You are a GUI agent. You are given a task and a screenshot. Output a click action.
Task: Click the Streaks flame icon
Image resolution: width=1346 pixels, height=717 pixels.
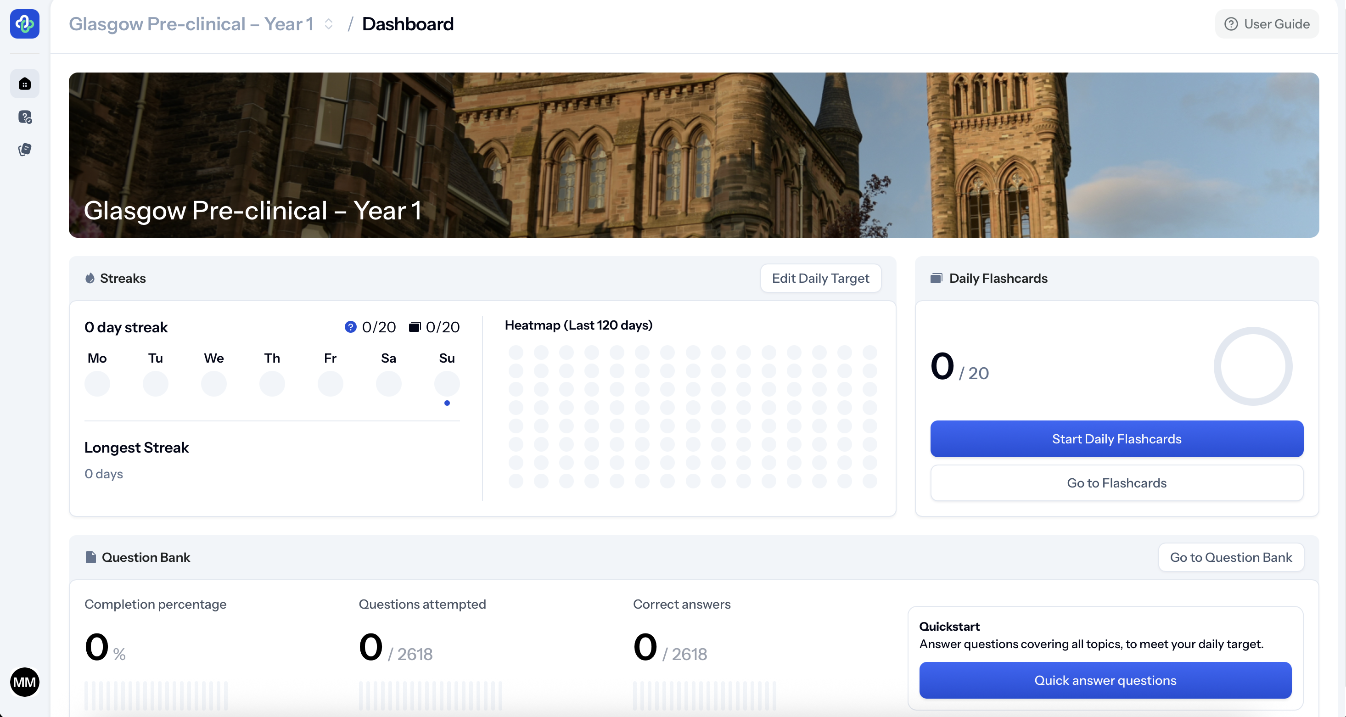pyautogui.click(x=90, y=278)
